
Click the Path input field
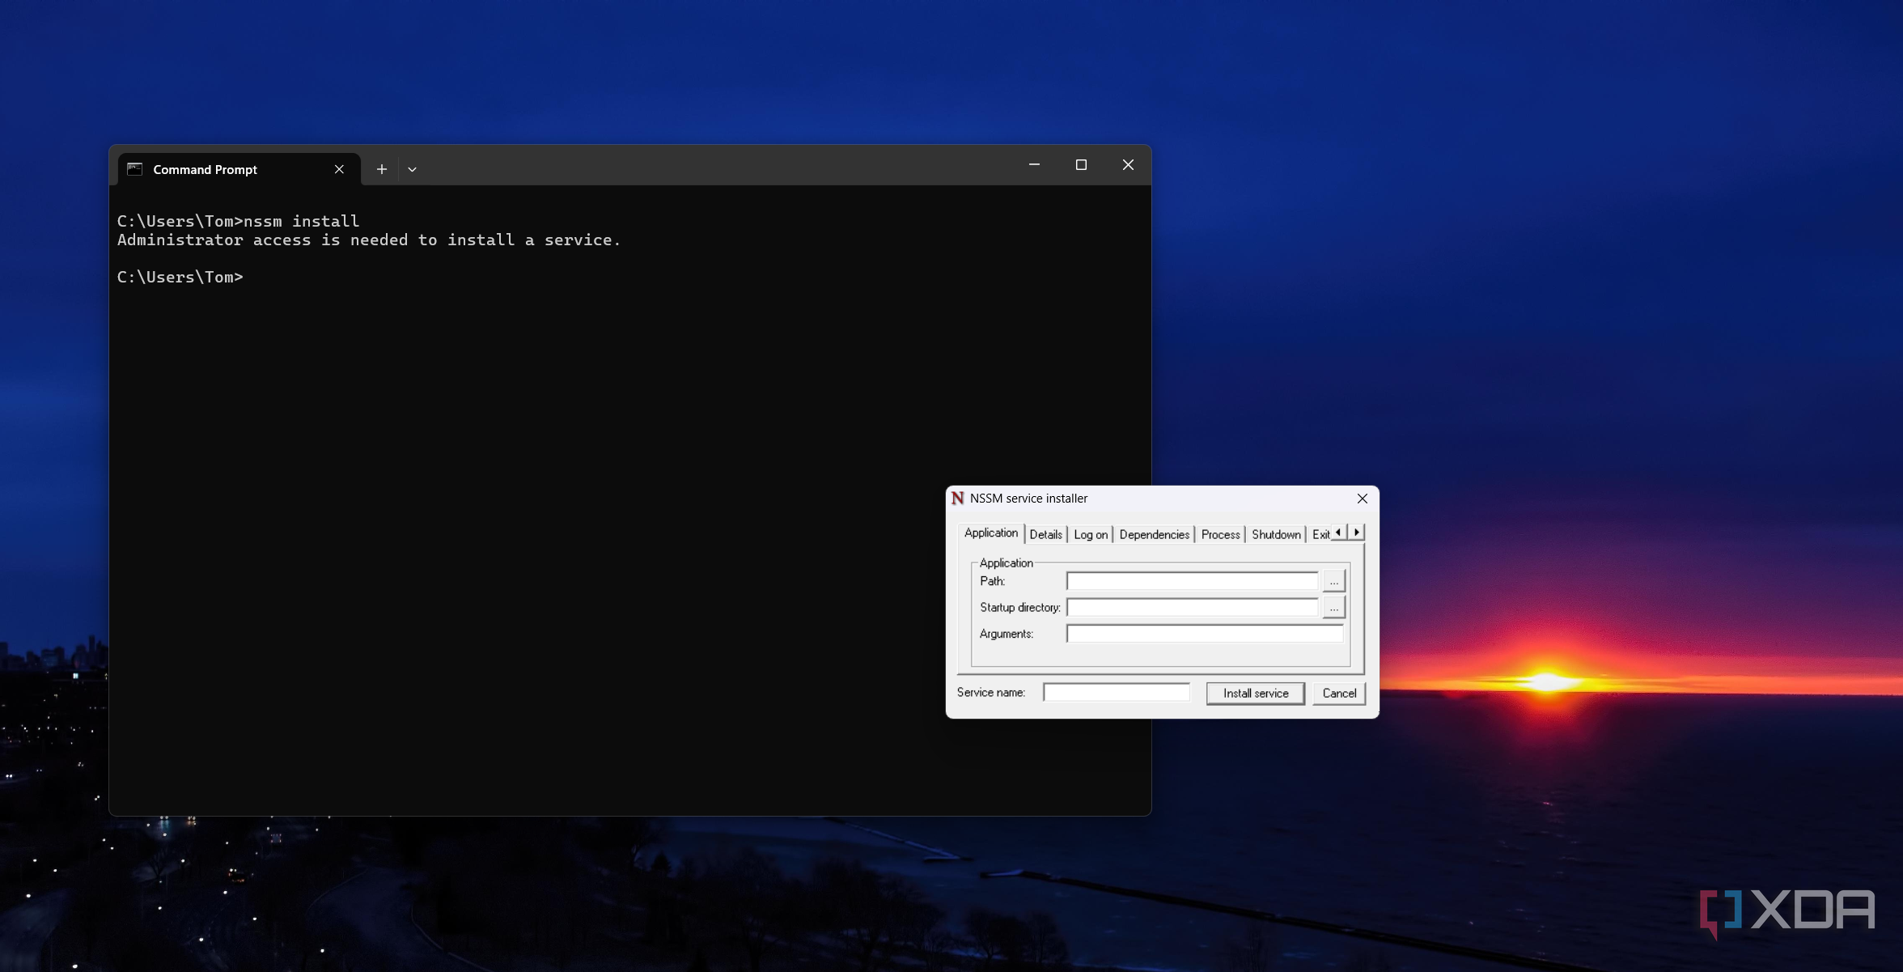pyautogui.click(x=1192, y=581)
